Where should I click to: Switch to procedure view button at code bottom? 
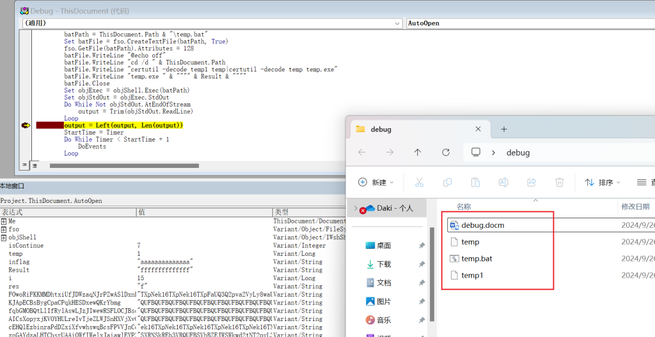coord(25,165)
